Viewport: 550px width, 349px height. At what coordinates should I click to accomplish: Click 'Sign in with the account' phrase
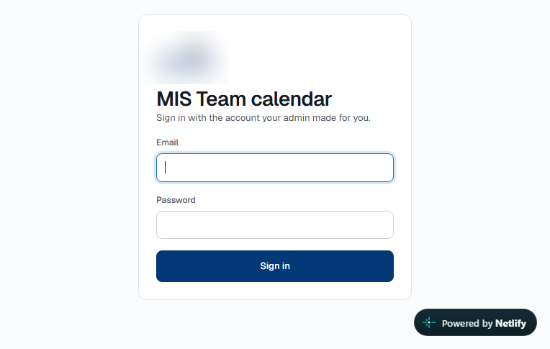tap(207, 118)
